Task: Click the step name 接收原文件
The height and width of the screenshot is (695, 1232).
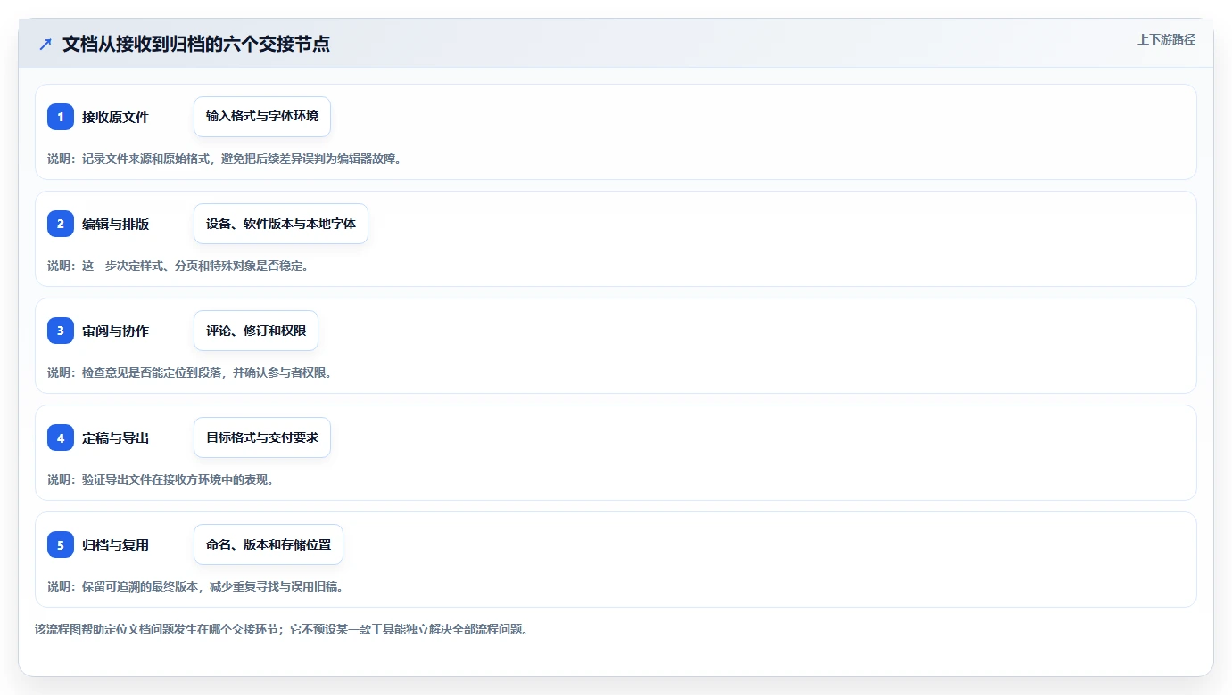Action: pos(115,117)
